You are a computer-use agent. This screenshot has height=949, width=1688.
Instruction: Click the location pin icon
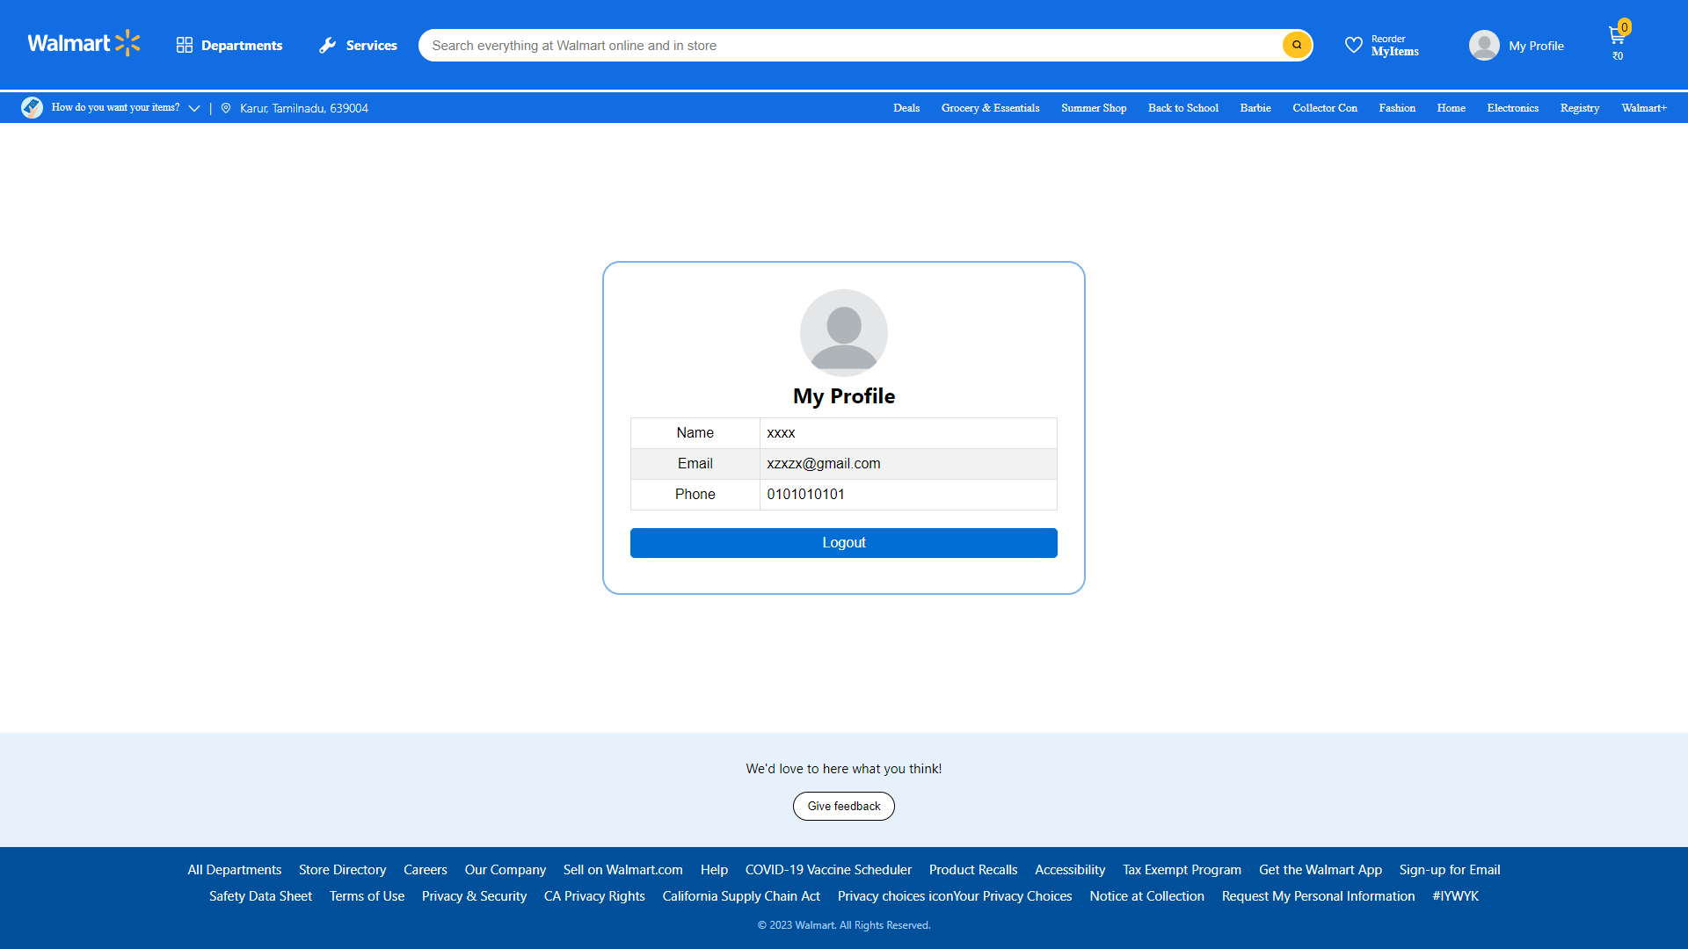[226, 108]
